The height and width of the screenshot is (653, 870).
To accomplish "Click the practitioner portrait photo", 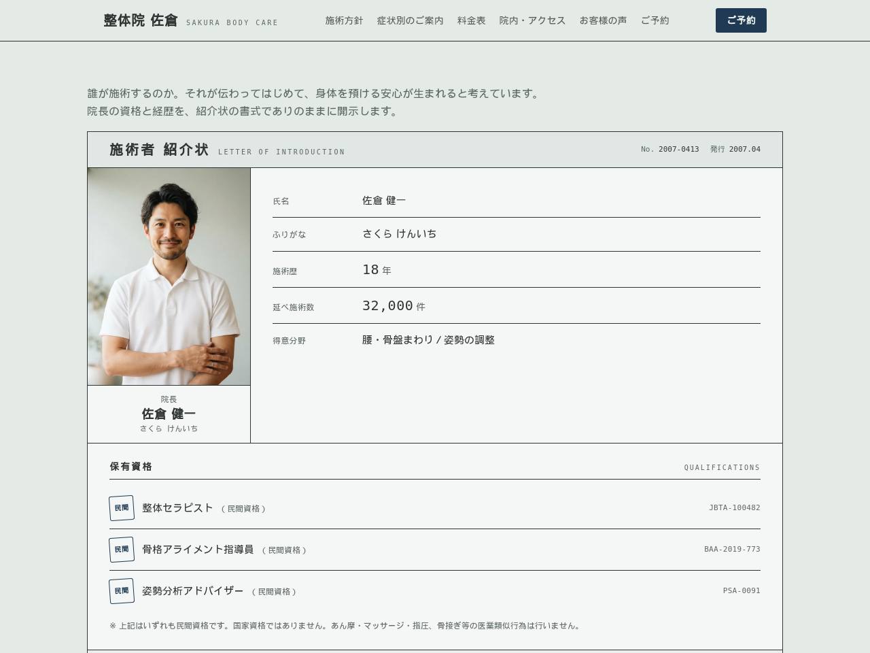I will [x=169, y=276].
